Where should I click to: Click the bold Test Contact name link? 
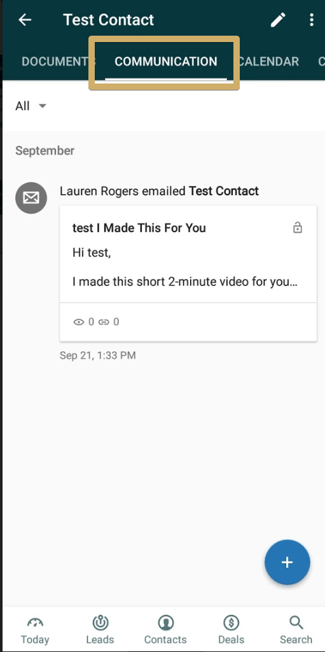tap(224, 191)
